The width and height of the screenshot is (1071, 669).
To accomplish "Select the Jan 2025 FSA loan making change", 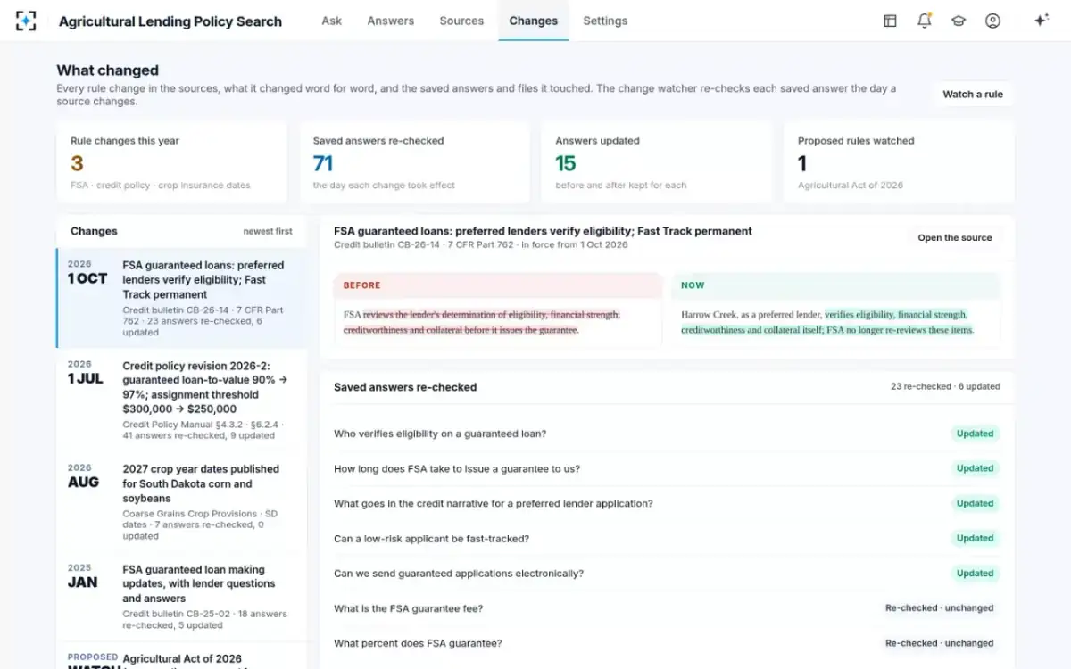I will [181, 595].
